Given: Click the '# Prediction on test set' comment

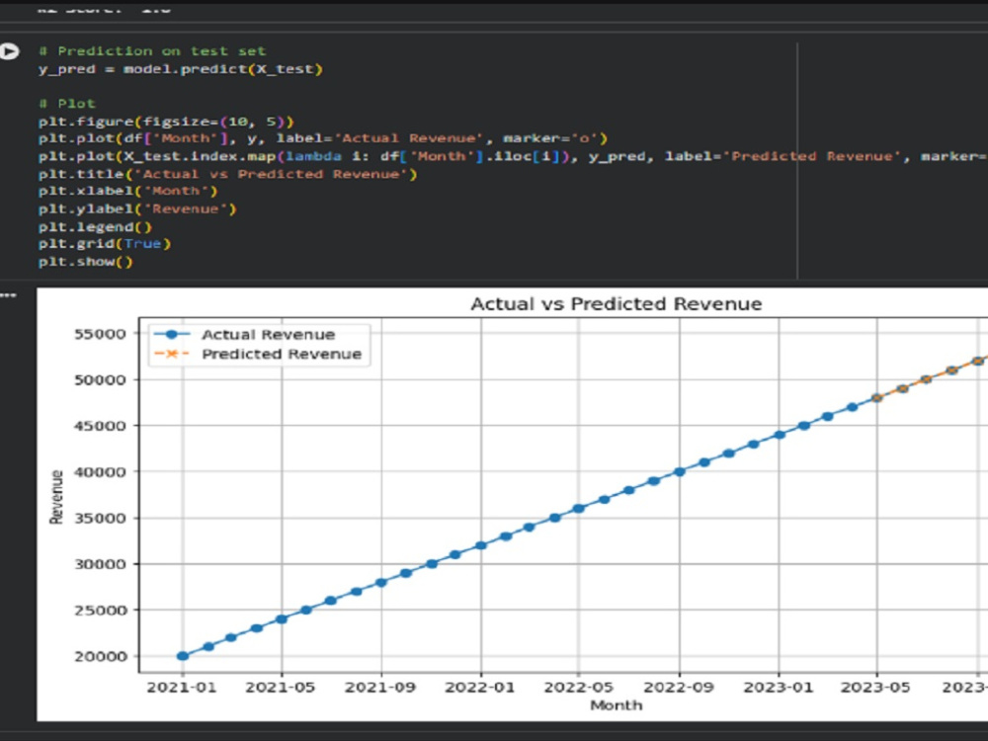Looking at the screenshot, I should coord(152,51).
